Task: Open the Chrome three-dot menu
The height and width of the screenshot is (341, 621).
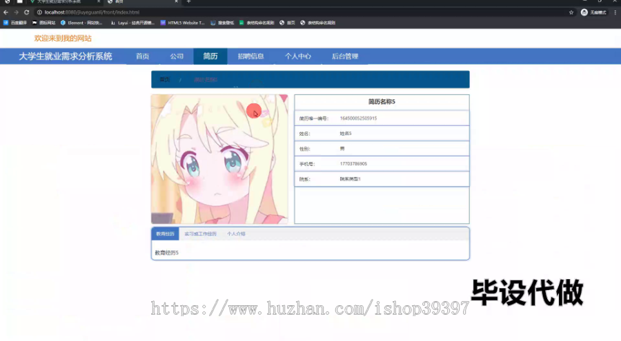Action: point(615,12)
